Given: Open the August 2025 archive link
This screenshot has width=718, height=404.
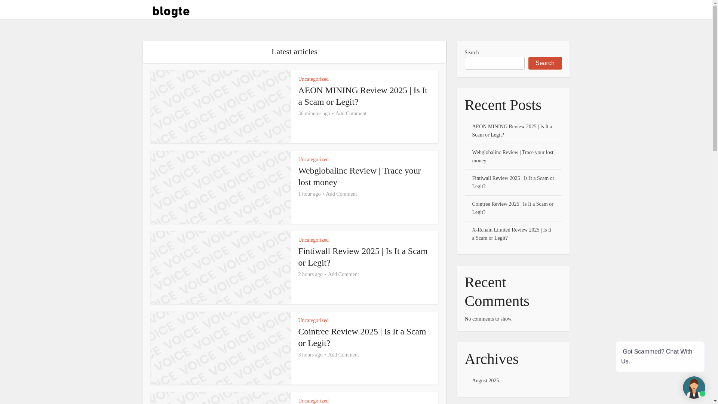Looking at the screenshot, I should pos(485,380).
